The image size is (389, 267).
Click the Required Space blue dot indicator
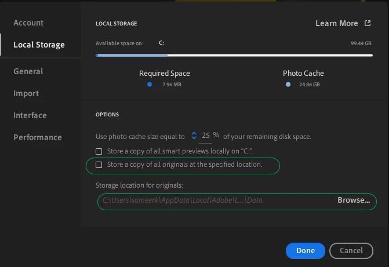(x=150, y=85)
